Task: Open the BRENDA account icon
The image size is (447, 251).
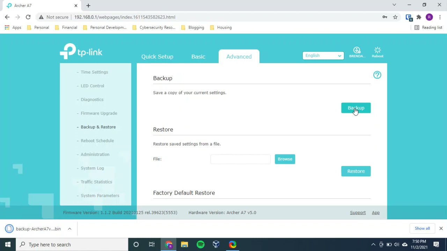Action: [357, 52]
